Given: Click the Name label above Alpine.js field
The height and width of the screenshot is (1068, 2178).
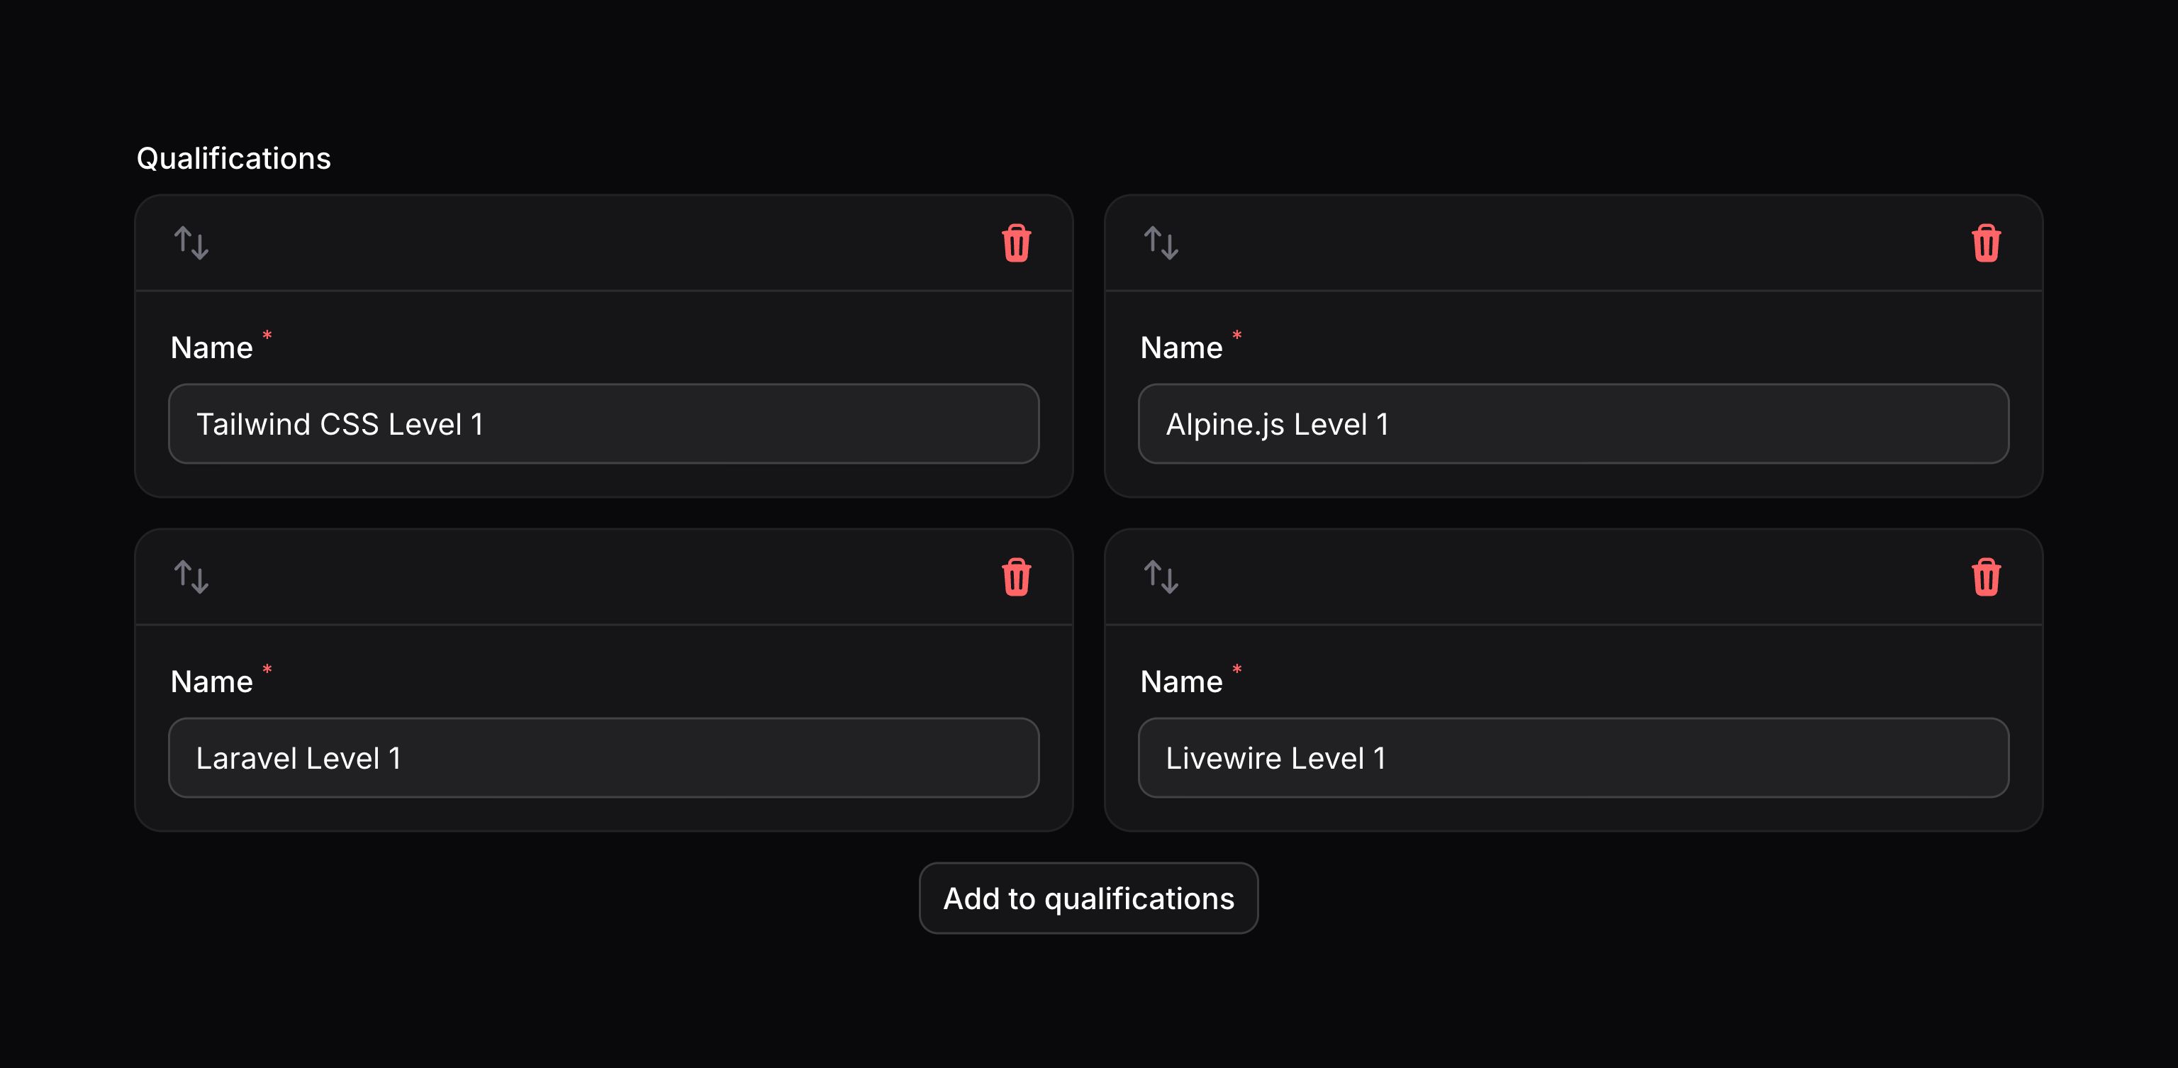Looking at the screenshot, I should coord(1181,347).
